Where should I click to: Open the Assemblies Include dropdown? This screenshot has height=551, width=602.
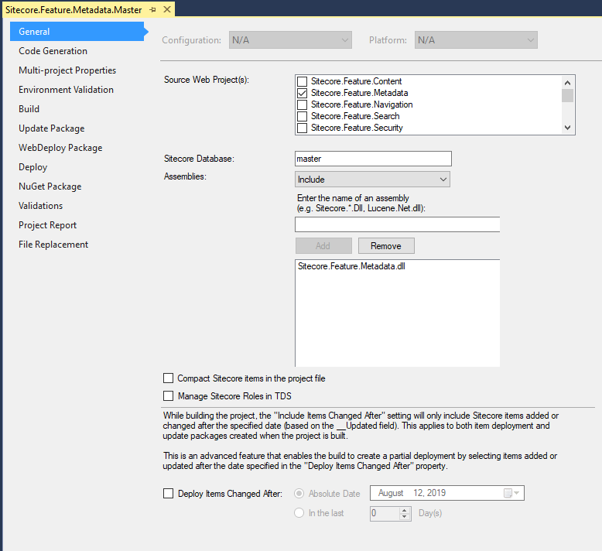pyautogui.click(x=372, y=180)
